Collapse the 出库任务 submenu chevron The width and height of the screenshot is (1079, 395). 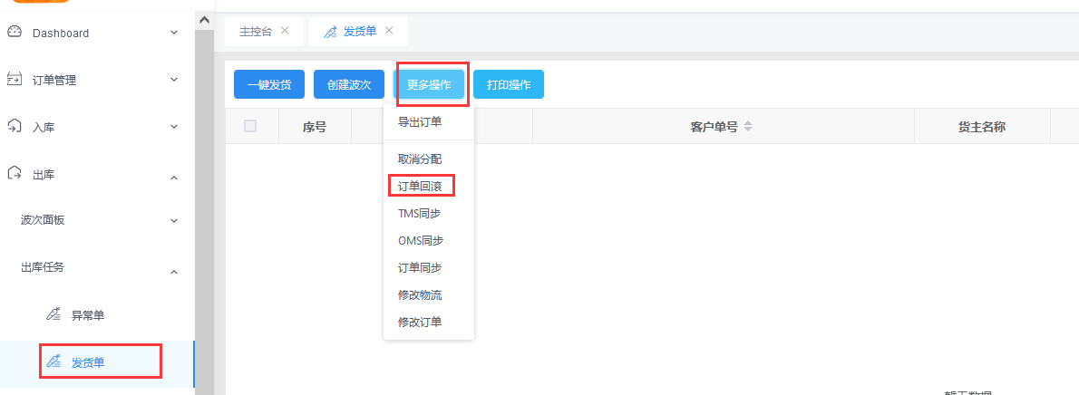point(174,272)
